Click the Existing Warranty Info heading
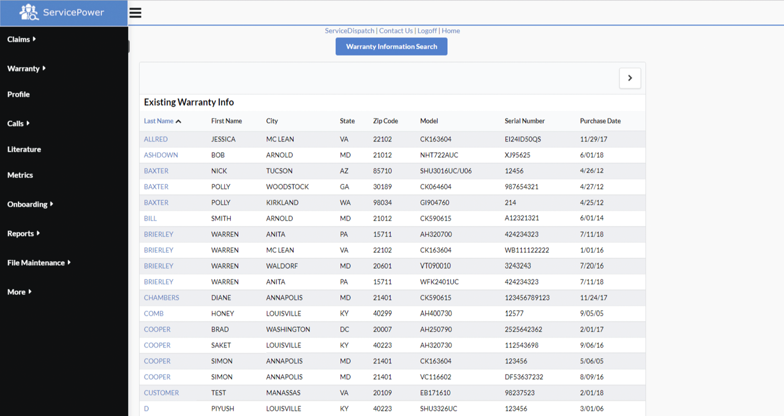This screenshot has width=784, height=416. (189, 102)
